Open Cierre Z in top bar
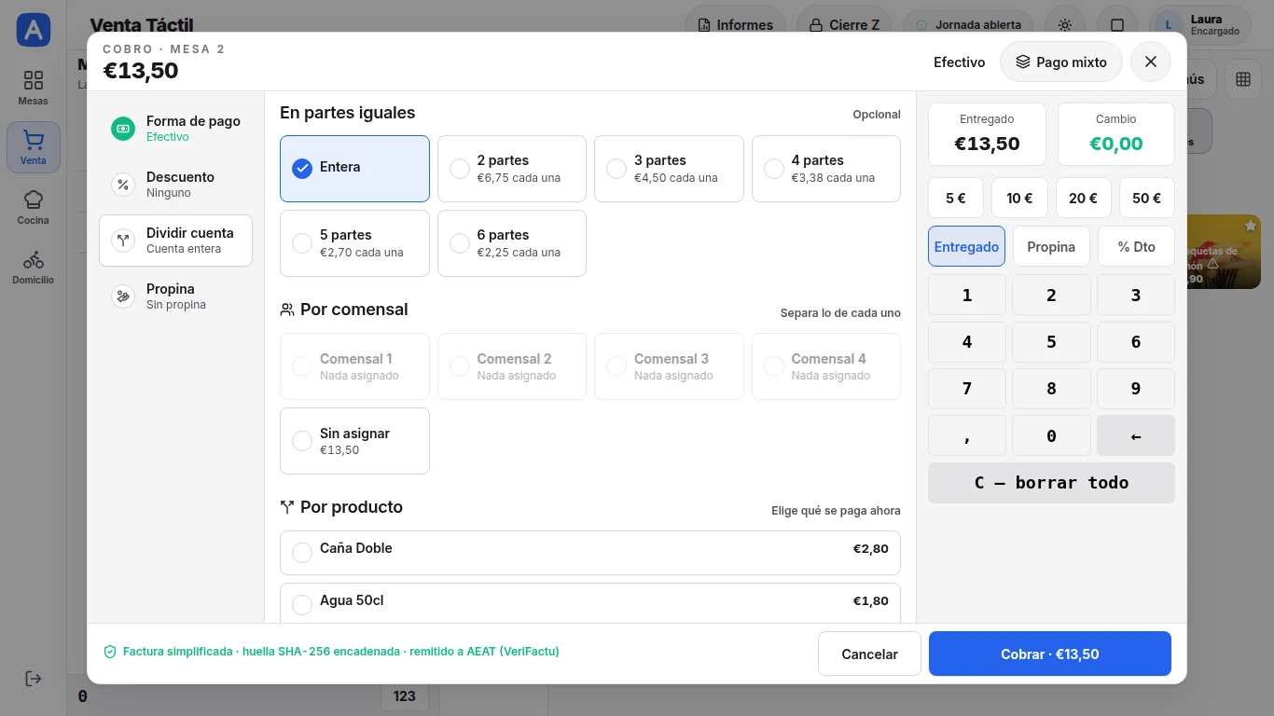Image resolution: width=1274 pixels, height=716 pixels. (x=846, y=25)
